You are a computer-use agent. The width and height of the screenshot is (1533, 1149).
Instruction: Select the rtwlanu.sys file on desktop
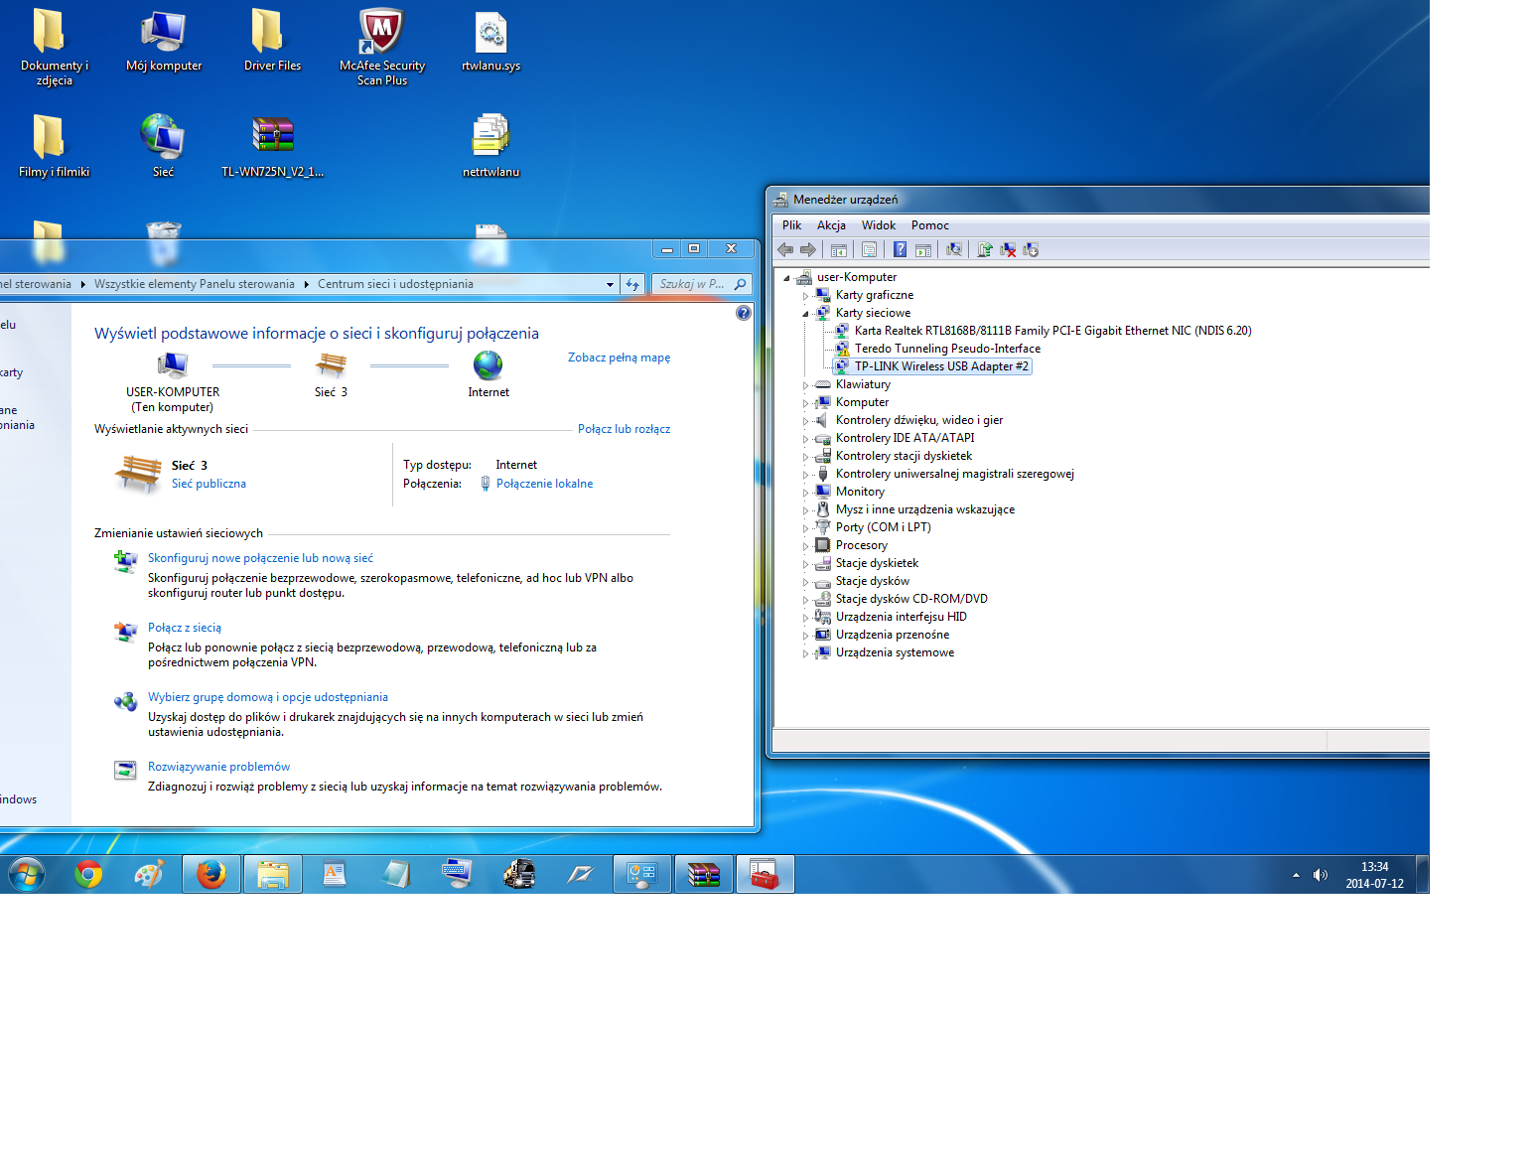(490, 40)
